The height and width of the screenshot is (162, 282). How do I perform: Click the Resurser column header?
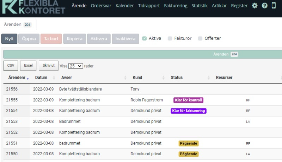[224, 77]
